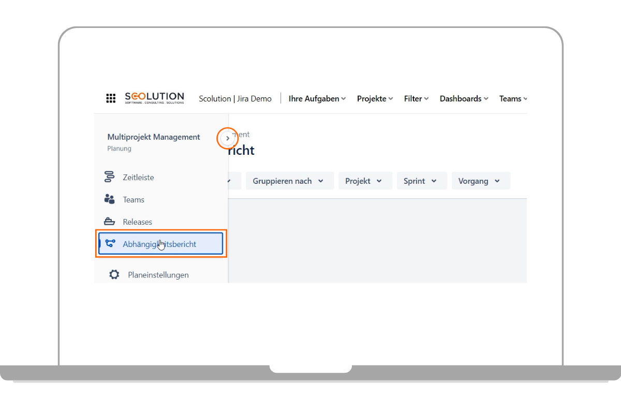Viewport: 621px width, 409px height.
Task: Open Planeinstellungen via the gear icon
Action: pos(114,275)
